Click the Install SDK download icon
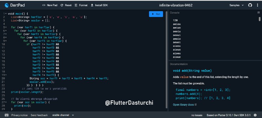The height and width of the screenshot is (118, 262). 92,5
